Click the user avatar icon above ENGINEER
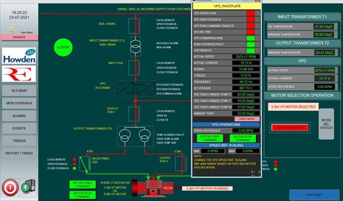This screenshot has height=201, width=343. pyautogui.click(x=11, y=30)
